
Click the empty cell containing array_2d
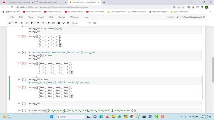tap(115, 104)
